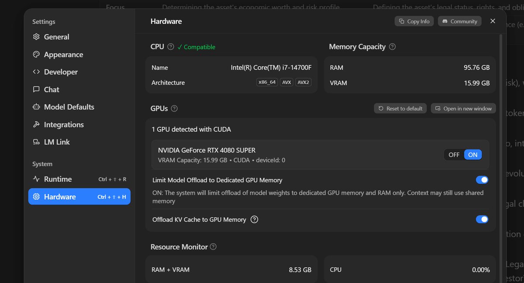Image resolution: width=524 pixels, height=283 pixels.
Task: Click Reset to default for GPUs
Action: (400, 109)
